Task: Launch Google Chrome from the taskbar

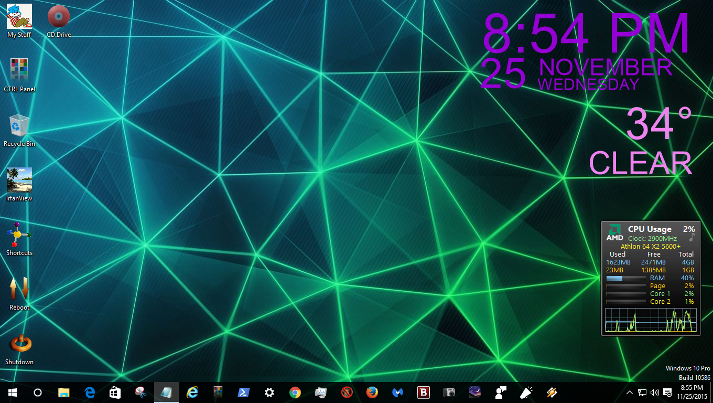Action: [295, 393]
